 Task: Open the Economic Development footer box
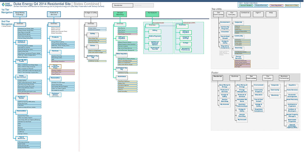(x=292, y=95)
